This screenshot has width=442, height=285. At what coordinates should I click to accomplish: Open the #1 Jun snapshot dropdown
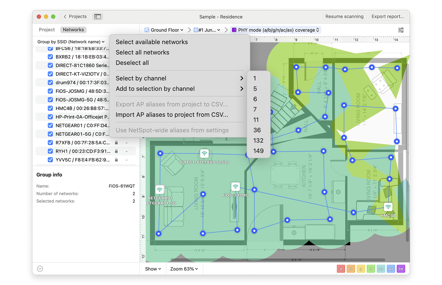(x=207, y=30)
